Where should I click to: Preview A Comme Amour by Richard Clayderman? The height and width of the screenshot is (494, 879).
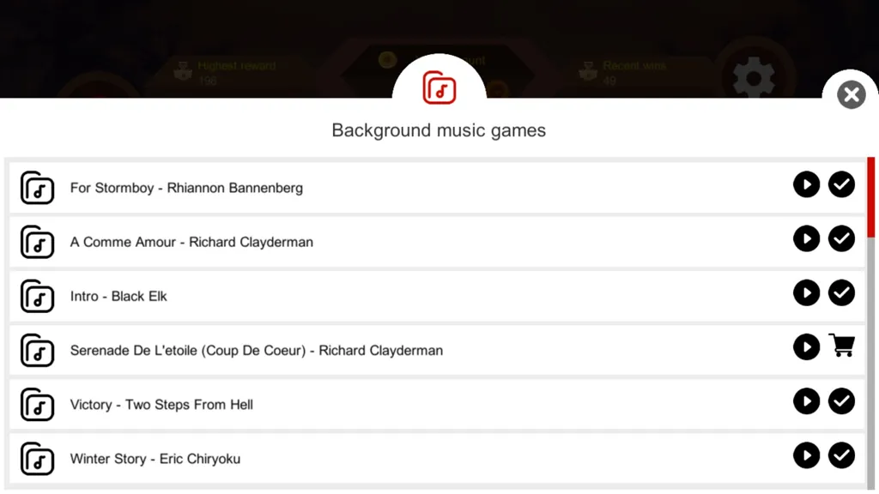coord(806,238)
